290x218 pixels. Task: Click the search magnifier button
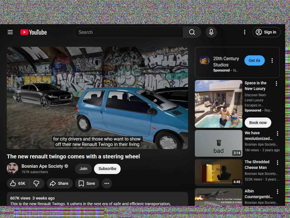pos(192,32)
